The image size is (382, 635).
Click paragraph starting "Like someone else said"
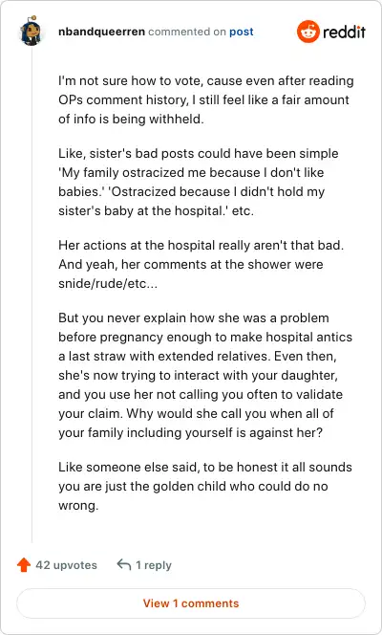click(205, 486)
